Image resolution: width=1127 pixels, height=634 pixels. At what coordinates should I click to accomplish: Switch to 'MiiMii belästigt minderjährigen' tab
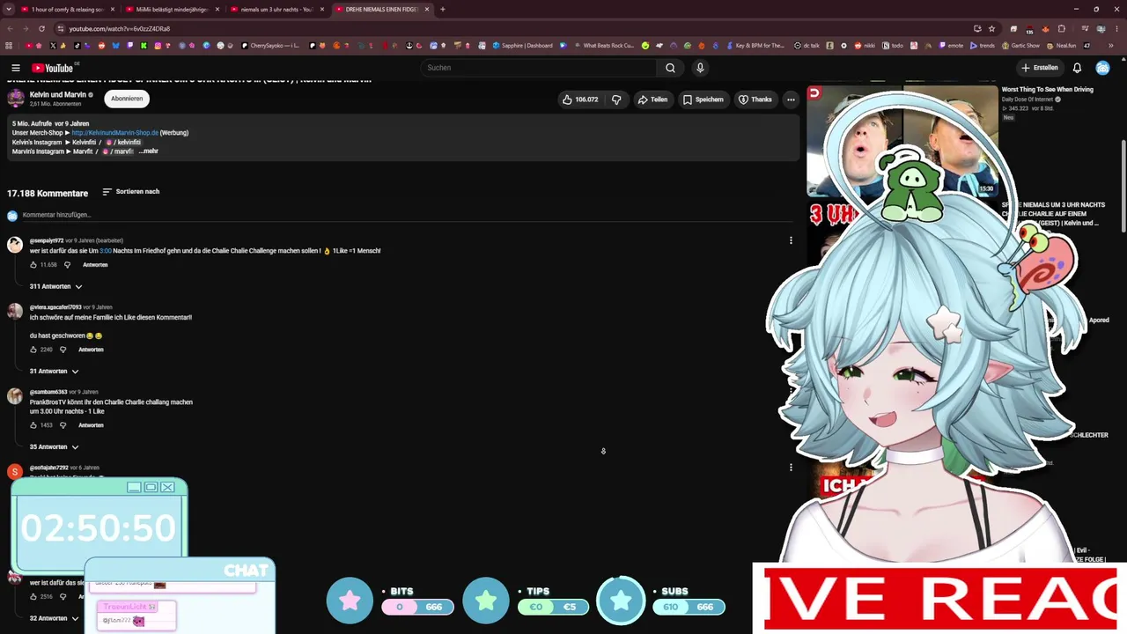click(x=172, y=10)
